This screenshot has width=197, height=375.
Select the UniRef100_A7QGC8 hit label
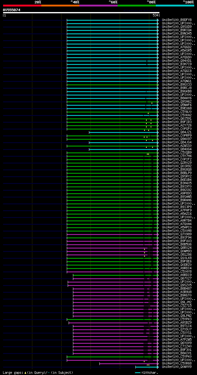point(177,71)
